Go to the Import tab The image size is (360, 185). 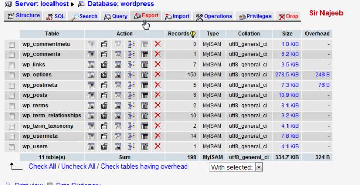[x=177, y=16]
